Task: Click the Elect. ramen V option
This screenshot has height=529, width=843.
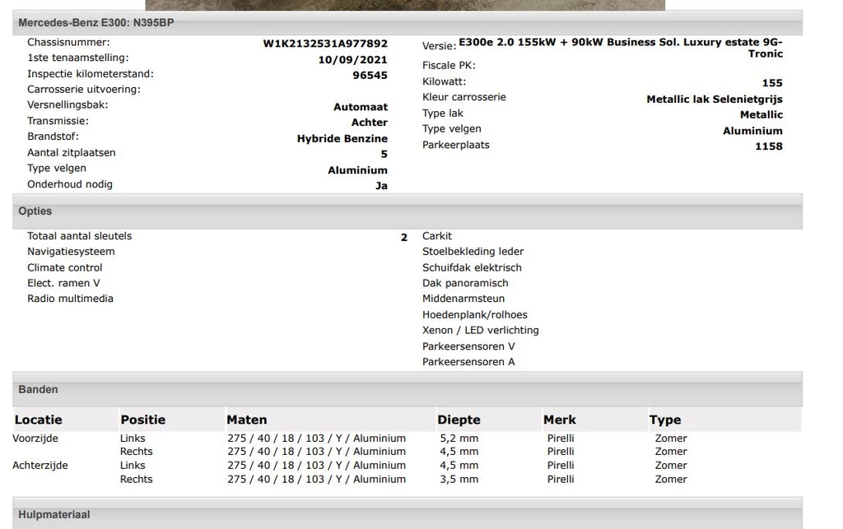Action: point(63,284)
